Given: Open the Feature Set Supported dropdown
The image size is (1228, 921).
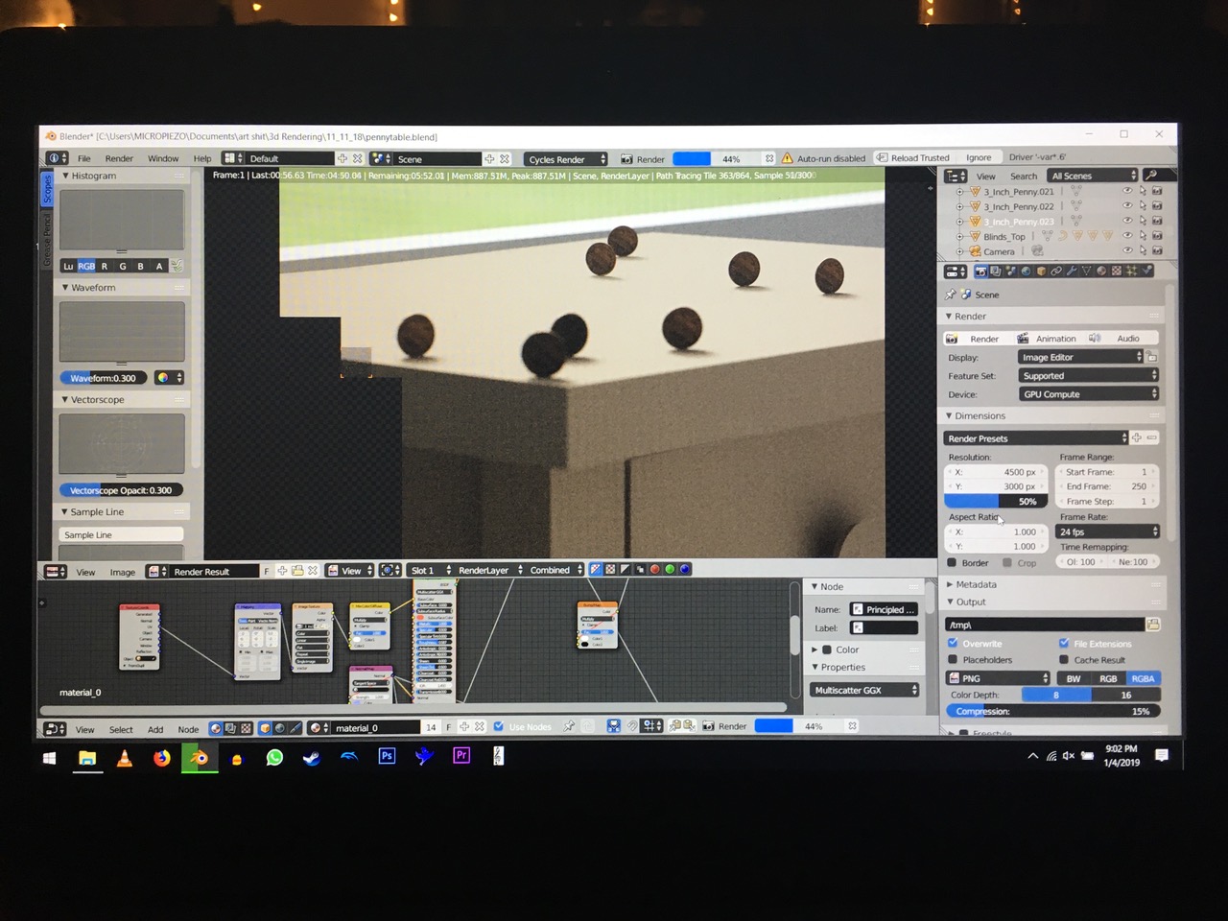Looking at the screenshot, I should (x=1088, y=375).
